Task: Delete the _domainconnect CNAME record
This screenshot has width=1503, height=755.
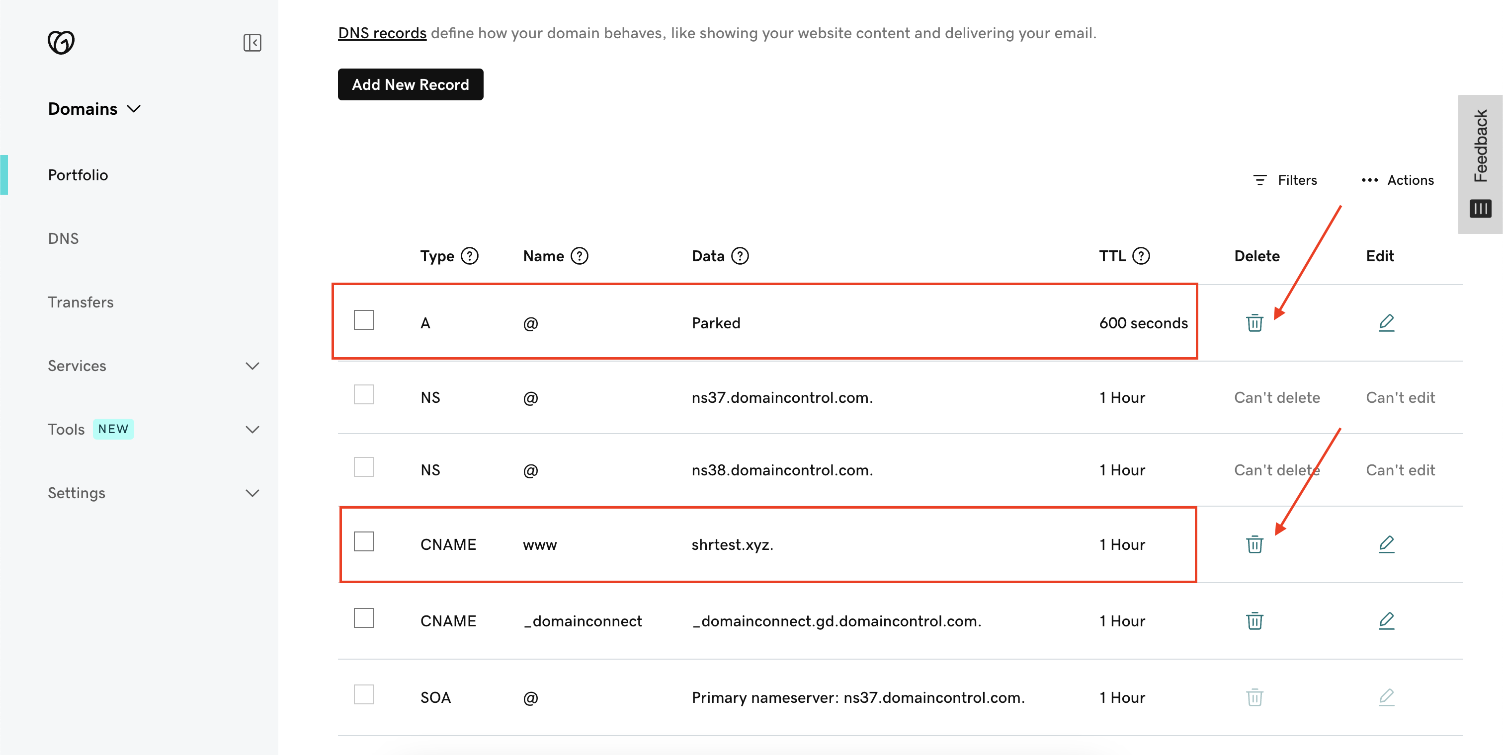Action: [x=1254, y=620]
